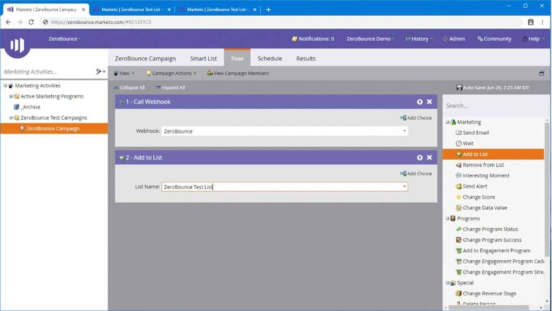This screenshot has width=552, height=311.
Task: Add Choice to Call Webhook step
Action: pos(416,118)
